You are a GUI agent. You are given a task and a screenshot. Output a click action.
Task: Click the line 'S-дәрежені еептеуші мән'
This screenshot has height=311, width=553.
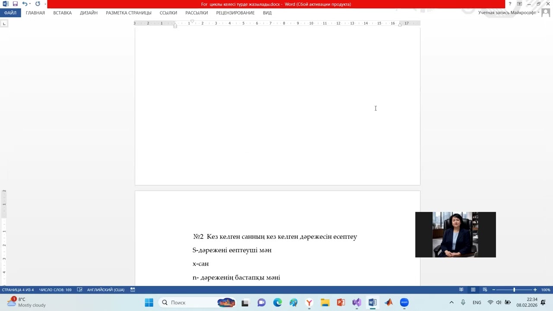click(232, 250)
